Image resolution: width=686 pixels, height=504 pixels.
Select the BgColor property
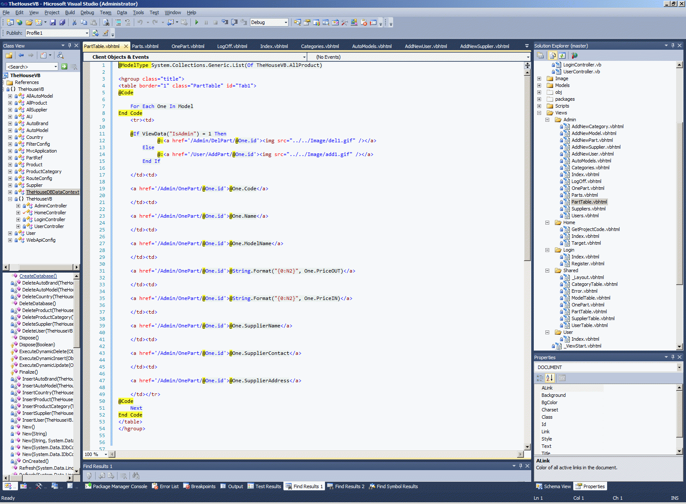tap(549, 402)
